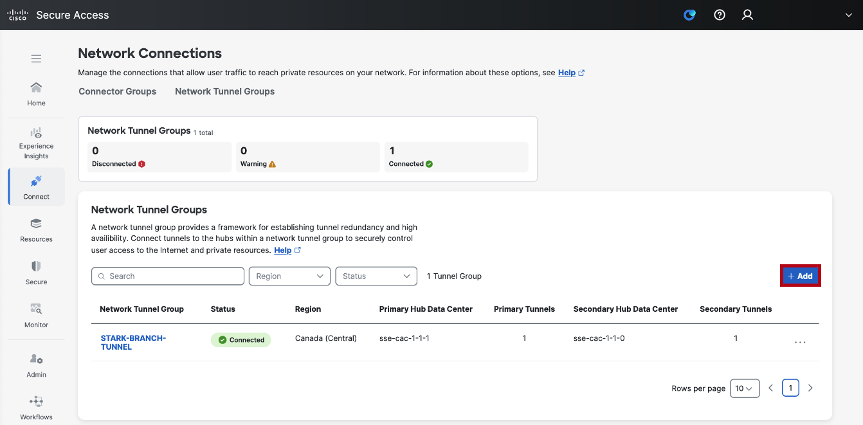863x425 pixels.
Task: Open the Region filter dropdown
Action: pos(289,276)
